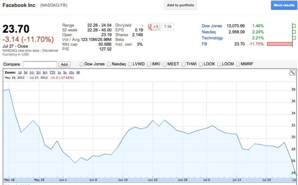The width and height of the screenshot is (298, 185).
Task: Switch chart zoom to 3m
Action: tap(38, 73)
